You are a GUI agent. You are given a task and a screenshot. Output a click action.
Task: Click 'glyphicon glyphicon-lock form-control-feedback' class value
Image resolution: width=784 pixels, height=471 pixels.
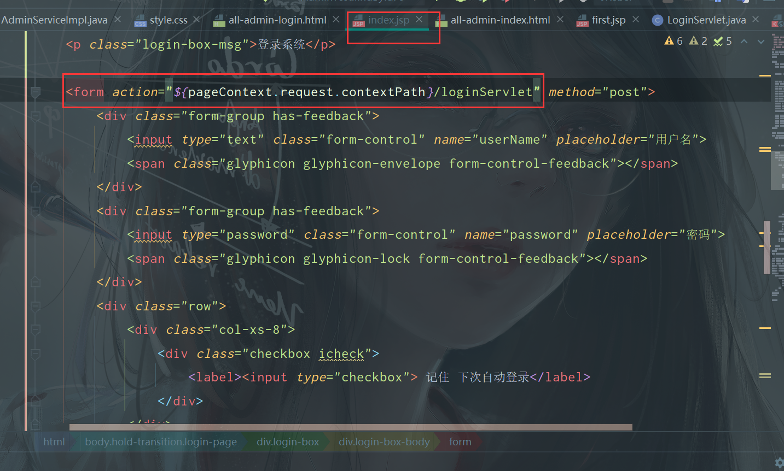[403, 259]
